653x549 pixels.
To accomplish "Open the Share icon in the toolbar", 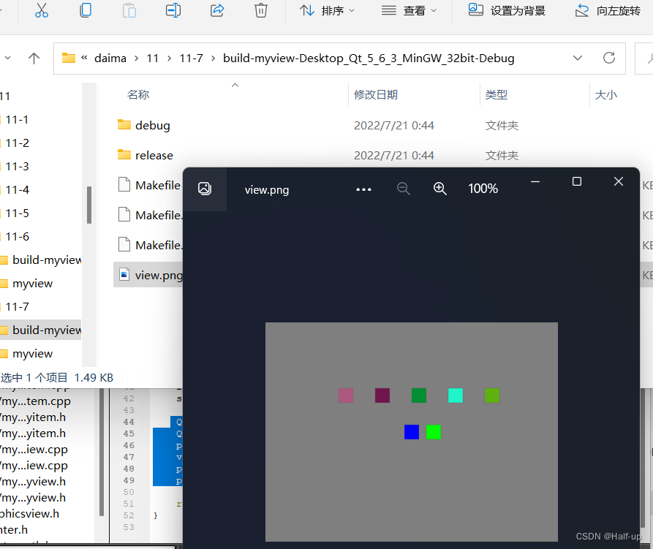I will pyautogui.click(x=216, y=11).
